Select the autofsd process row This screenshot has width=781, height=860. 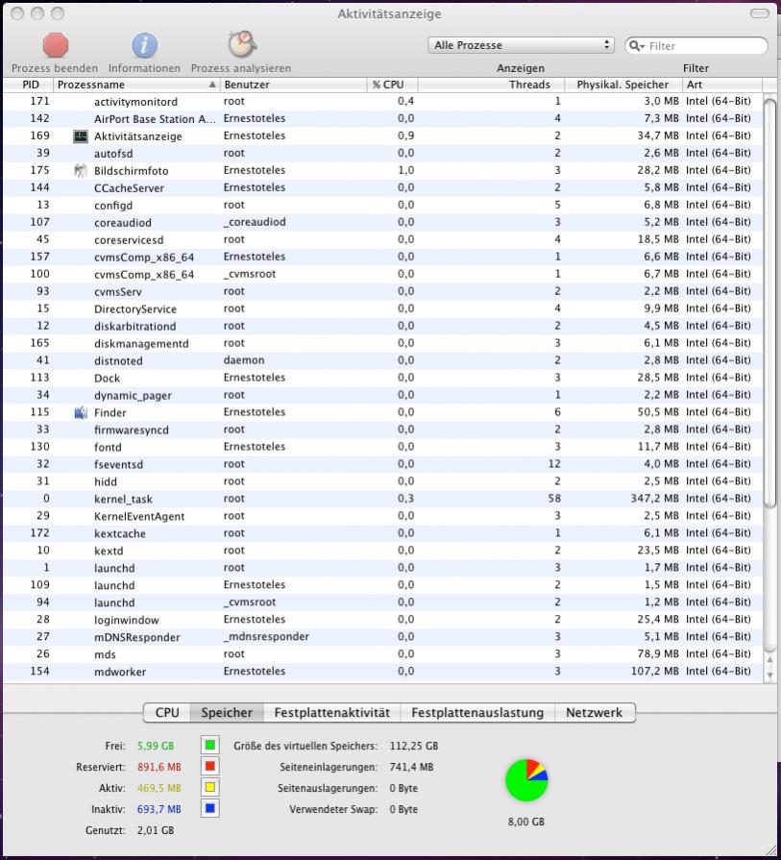click(x=383, y=153)
